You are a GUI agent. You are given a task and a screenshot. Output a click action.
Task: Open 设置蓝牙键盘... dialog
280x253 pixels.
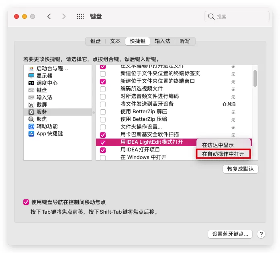click(230, 234)
